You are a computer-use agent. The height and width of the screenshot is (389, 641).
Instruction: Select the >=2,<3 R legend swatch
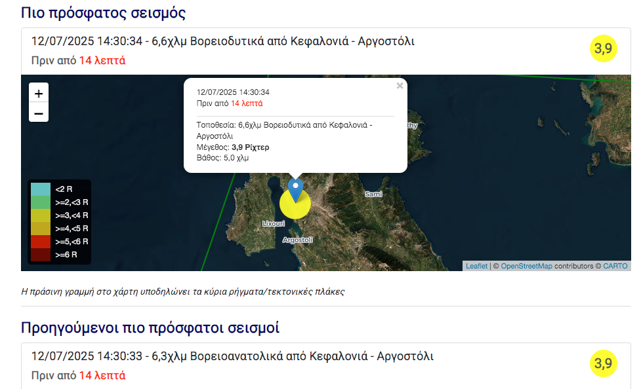tap(41, 202)
